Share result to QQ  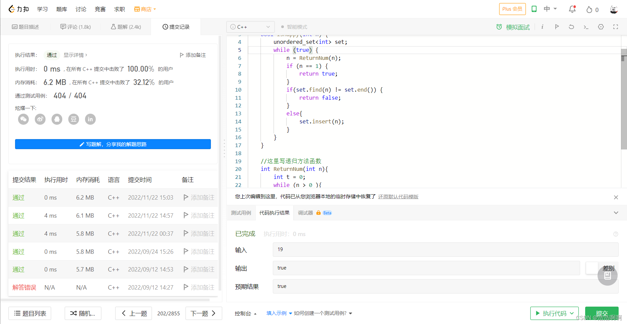tap(57, 119)
